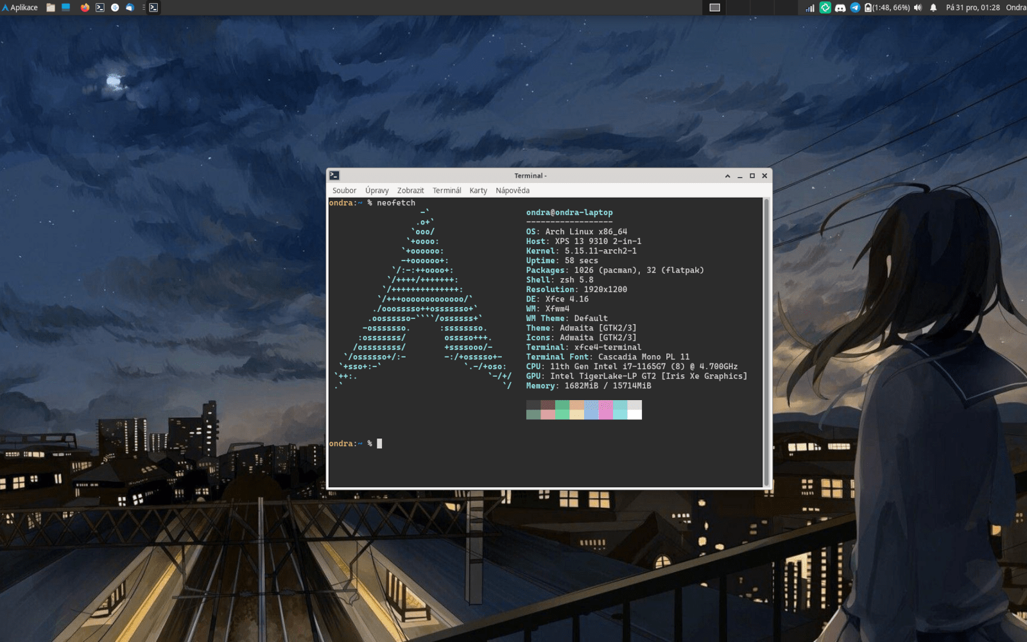Expand the Aplikace applications menu
The image size is (1027, 642).
tap(20, 8)
